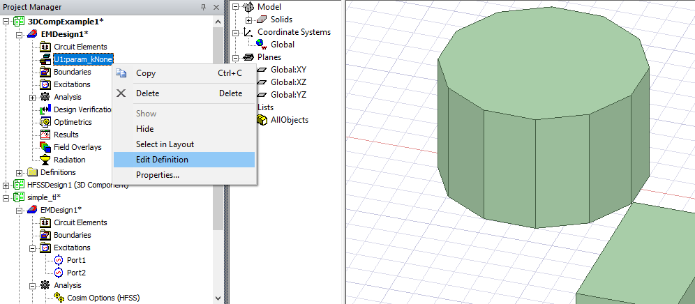Expand the Definitions node
This screenshot has height=304, width=695.
(x=20, y=172)
